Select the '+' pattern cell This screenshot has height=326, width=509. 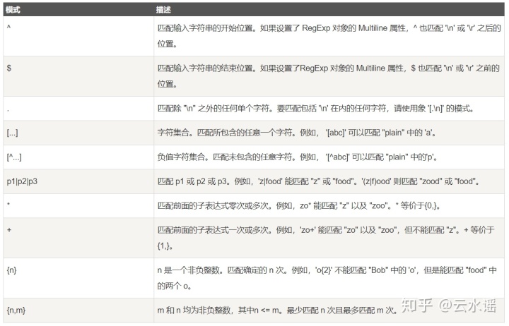(x=78, y=238)
